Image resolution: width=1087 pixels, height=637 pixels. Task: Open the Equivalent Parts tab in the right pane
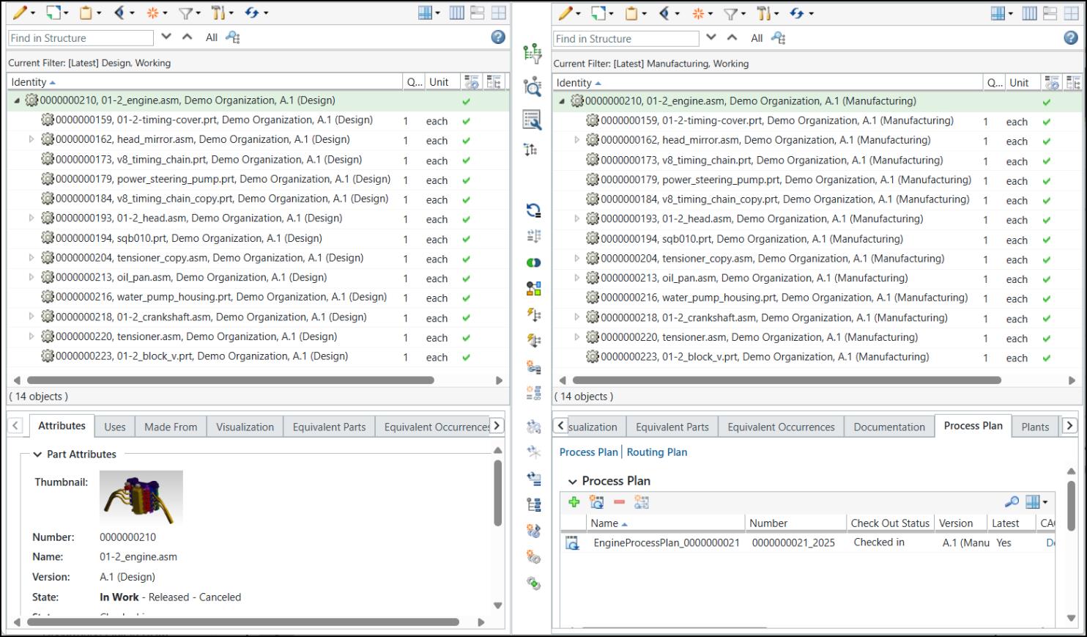(x=672, y=427)
